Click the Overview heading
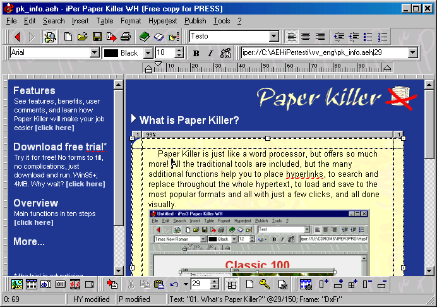This screenshot has width=437, height=307. (x=35, y=203)
